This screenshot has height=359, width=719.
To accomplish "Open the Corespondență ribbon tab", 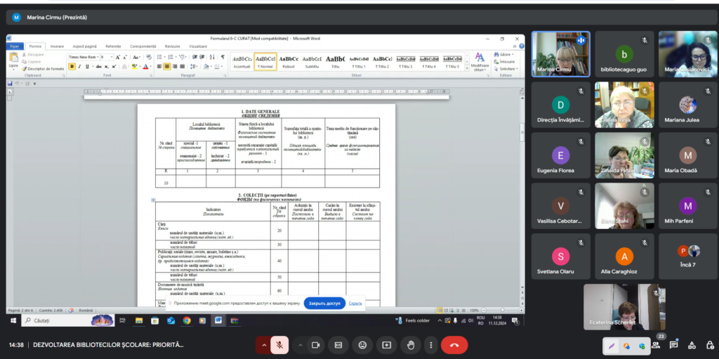I will click(143, 46).
